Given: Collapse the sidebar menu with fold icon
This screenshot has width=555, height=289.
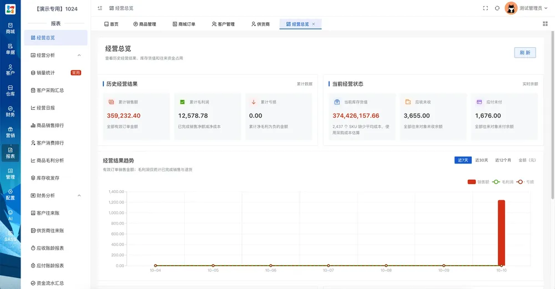Looking at the screenshot, I should coord(100,8).
